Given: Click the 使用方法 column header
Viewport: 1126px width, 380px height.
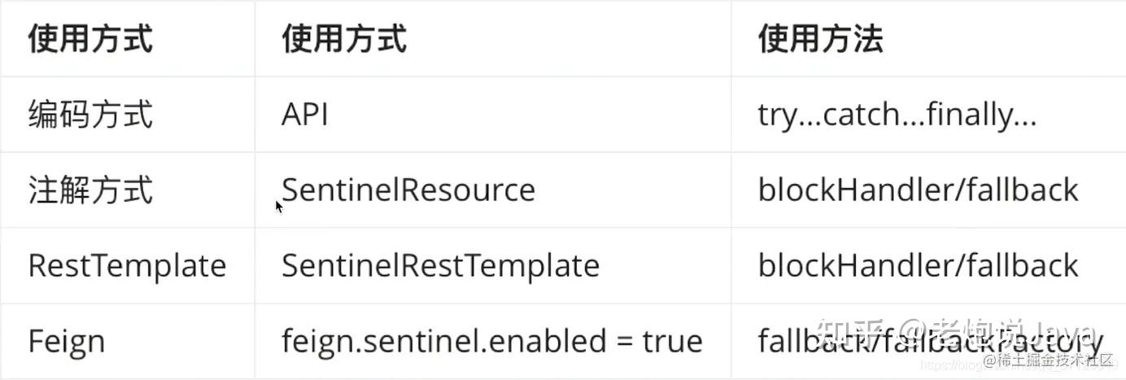Looking at the screenshot, I should (x=820, y=39).
